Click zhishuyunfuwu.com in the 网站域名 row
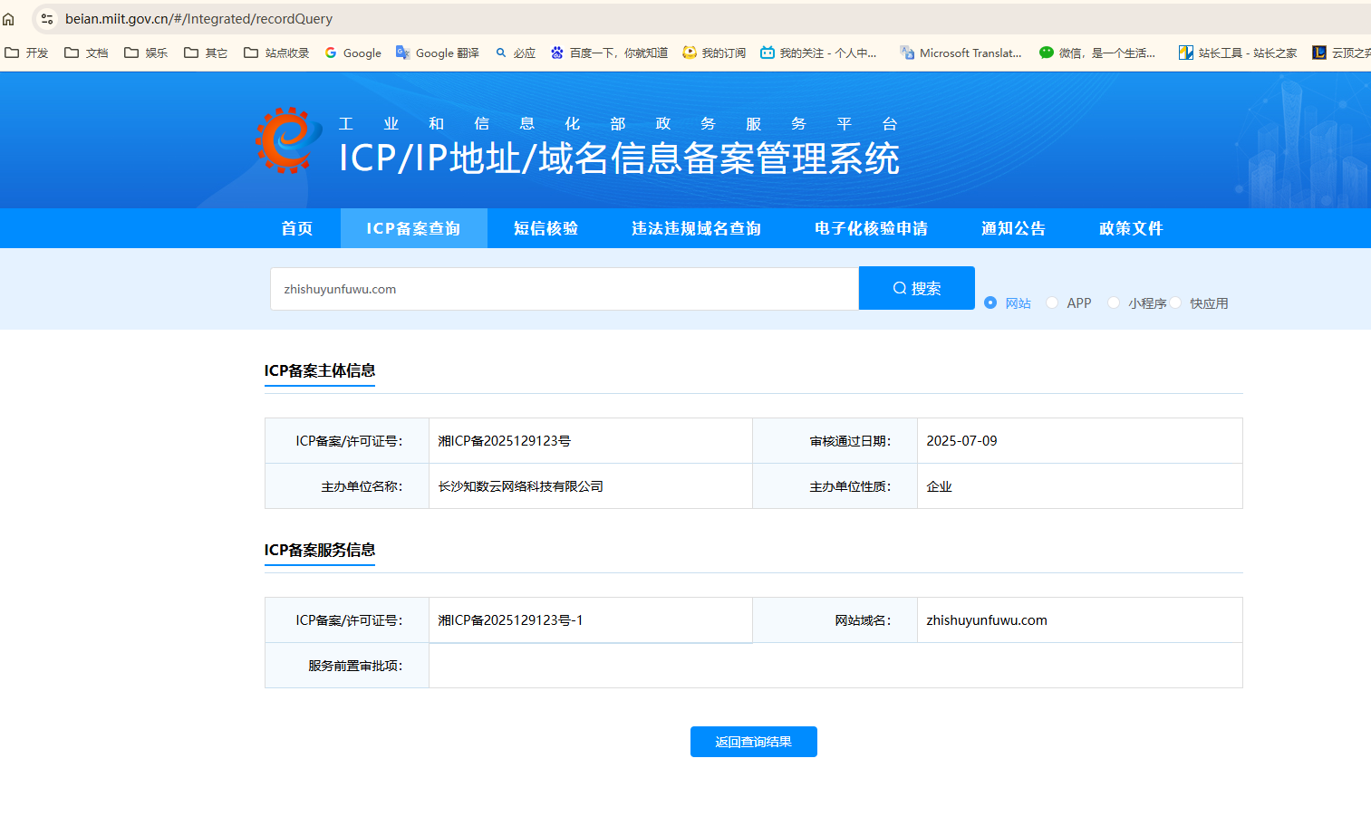The width and height of the screenshot is (1371, 816). pos(987,620)
